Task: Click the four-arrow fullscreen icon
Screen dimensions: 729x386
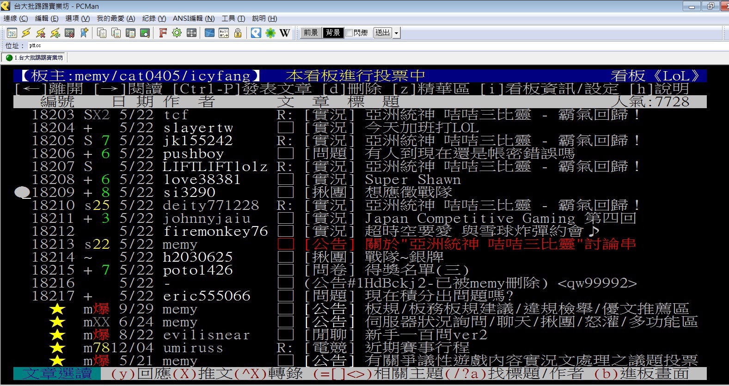Action: [191, 33]
